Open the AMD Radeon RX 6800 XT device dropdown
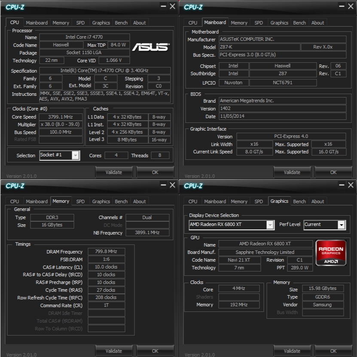Image resolution: width=357 pixels, height=357 pixels. coord(270,225)
